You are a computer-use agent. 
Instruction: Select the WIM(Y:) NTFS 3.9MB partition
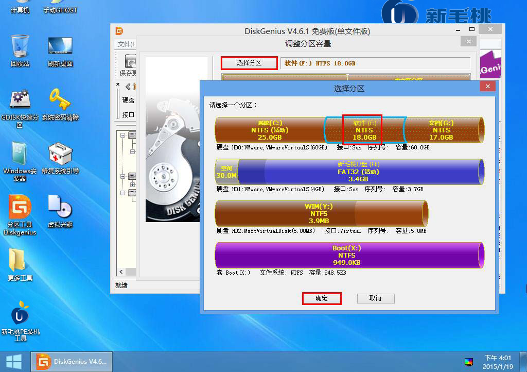tap(321, 214)
